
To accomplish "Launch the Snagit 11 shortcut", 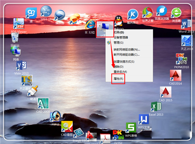I will click(78, 133).
